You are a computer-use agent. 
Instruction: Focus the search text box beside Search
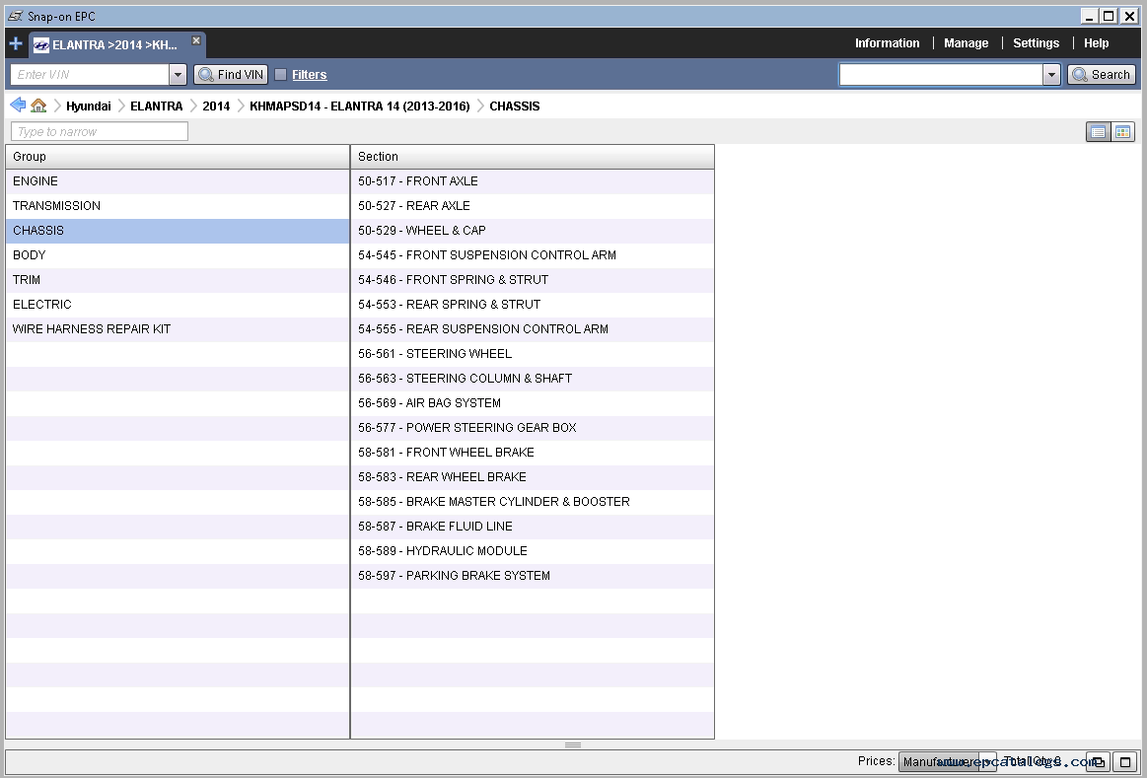point(941,75)
